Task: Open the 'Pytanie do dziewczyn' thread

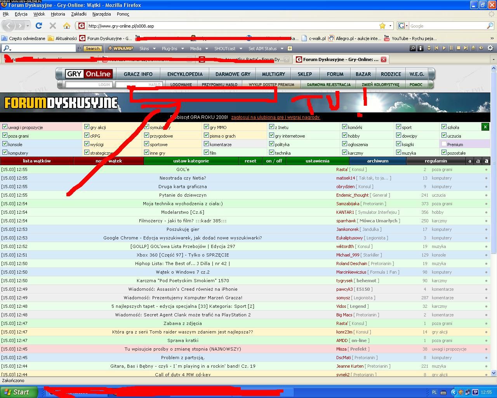Action: 182,195
